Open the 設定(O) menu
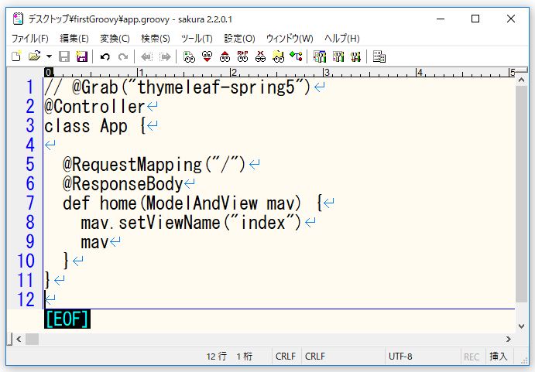This screenshot has width=535, height=372. (239, 38)
